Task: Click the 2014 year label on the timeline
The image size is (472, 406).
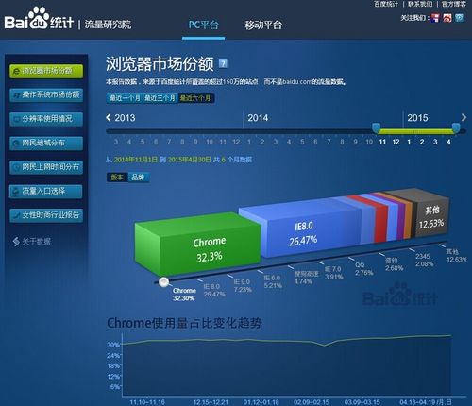Action: pos(258,118)
